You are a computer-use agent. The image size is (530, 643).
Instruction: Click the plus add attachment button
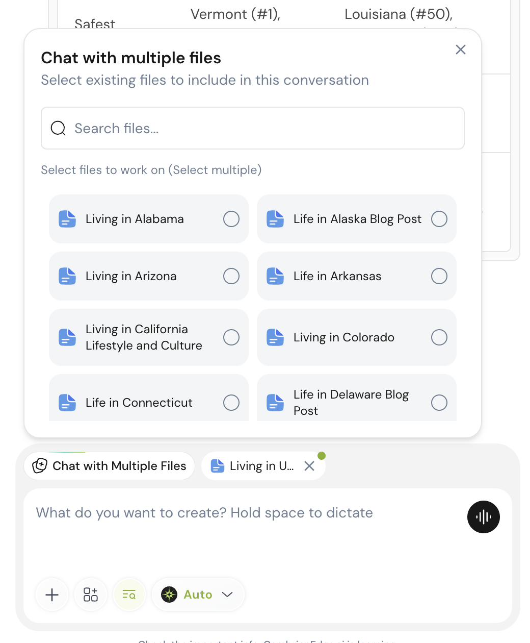tap(52, 595)
